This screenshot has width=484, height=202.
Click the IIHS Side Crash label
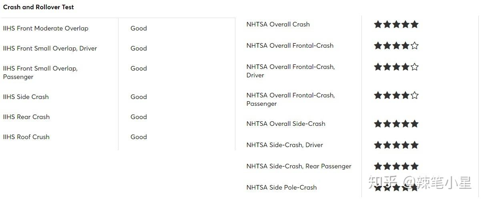click(x=26, y=97)
